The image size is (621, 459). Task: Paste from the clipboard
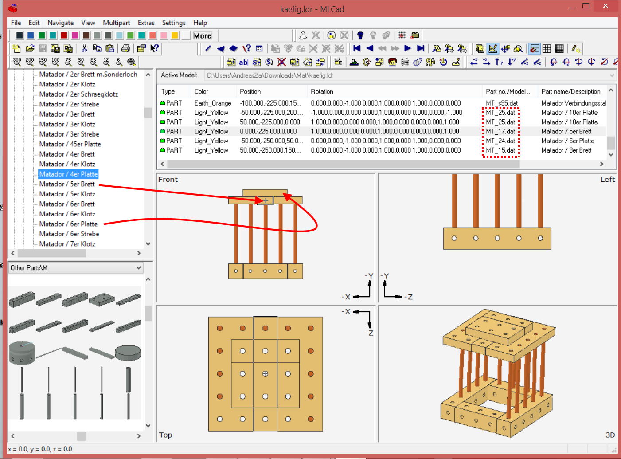coord(110,48)
